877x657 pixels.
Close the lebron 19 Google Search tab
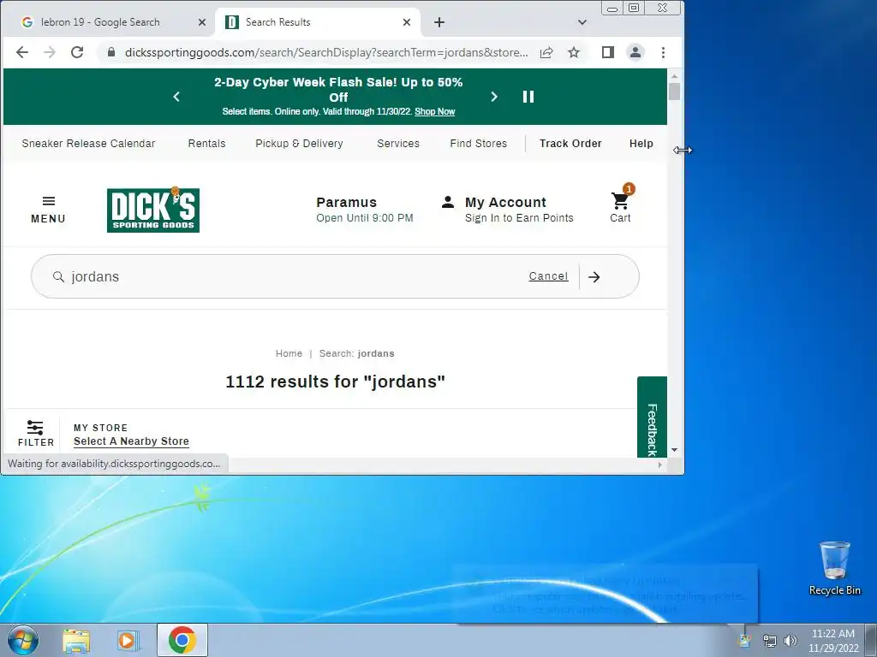coord(202,22)
